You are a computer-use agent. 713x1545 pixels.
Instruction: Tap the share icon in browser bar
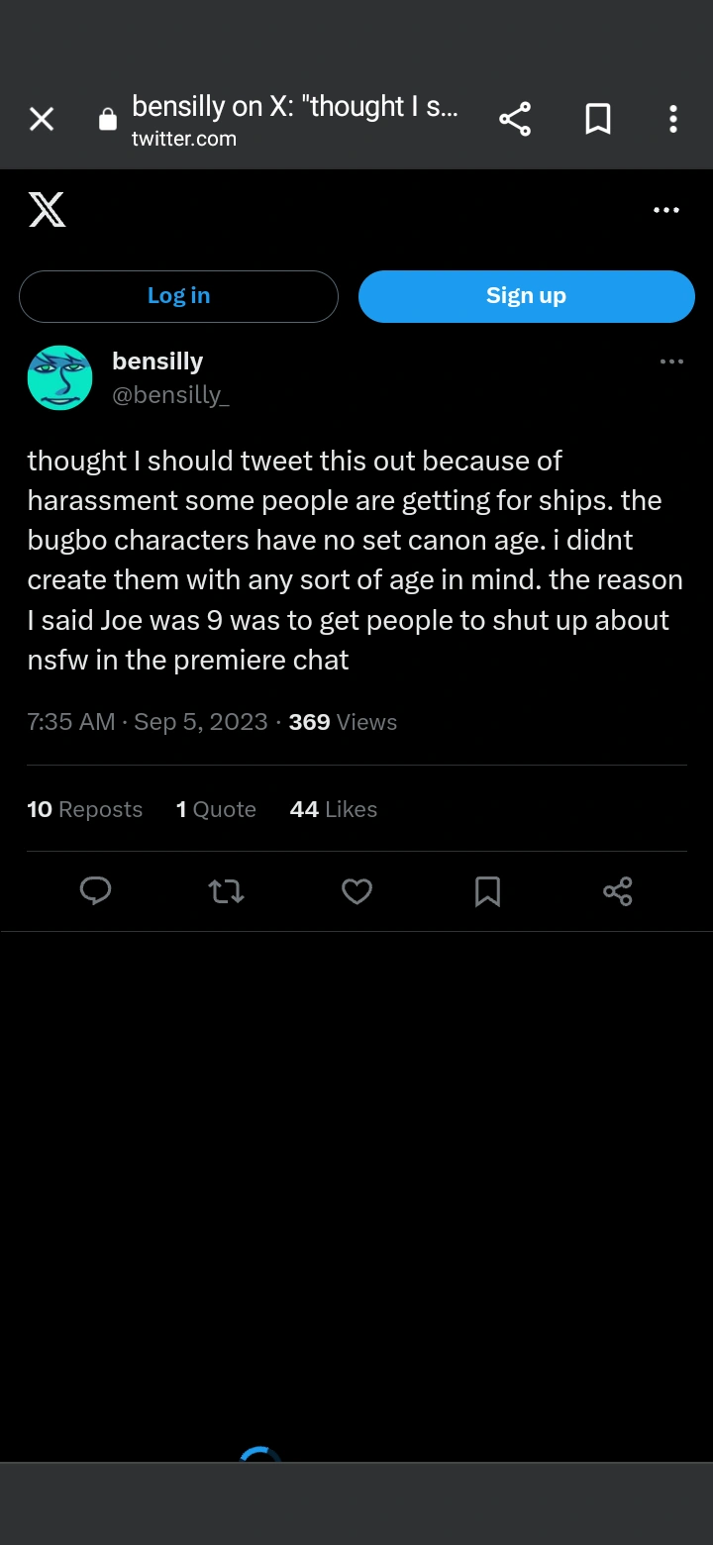tap(515, 120)
